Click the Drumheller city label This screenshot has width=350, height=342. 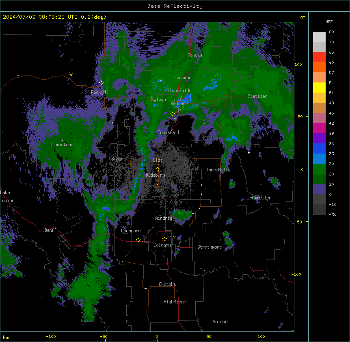(x=259, y=198)
